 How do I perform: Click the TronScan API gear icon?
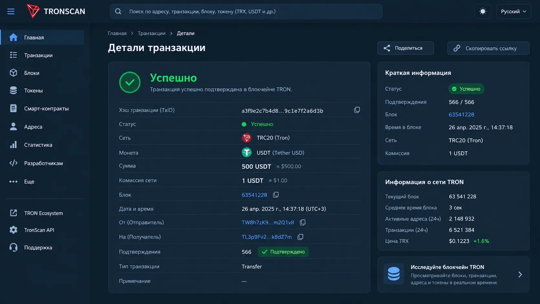pos(13,230)
